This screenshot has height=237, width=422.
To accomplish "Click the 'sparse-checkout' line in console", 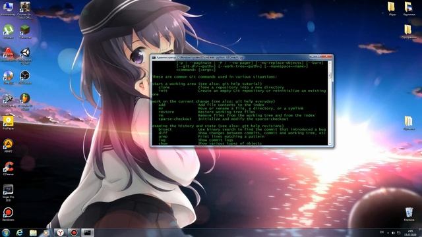I will point(224,118).
